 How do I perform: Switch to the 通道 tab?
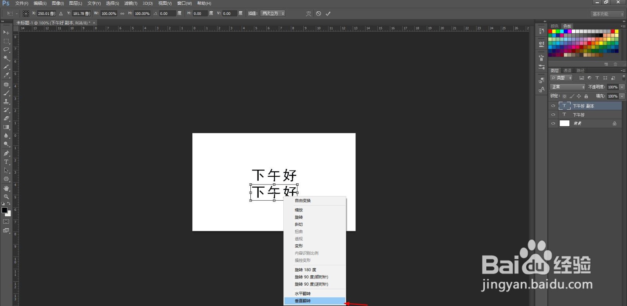567,71
